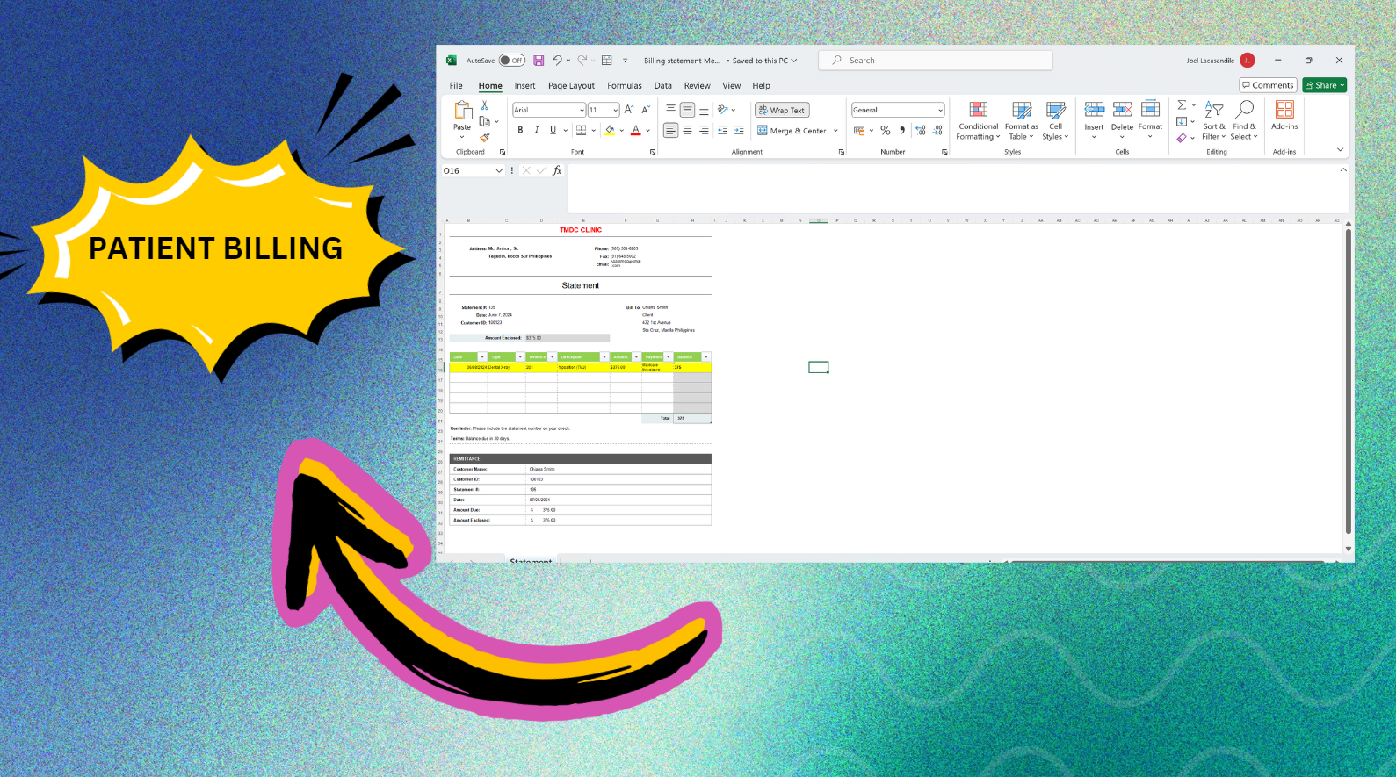1396x777 pixels.
Task: Click the Format cells button
Action: point(1150,120)
